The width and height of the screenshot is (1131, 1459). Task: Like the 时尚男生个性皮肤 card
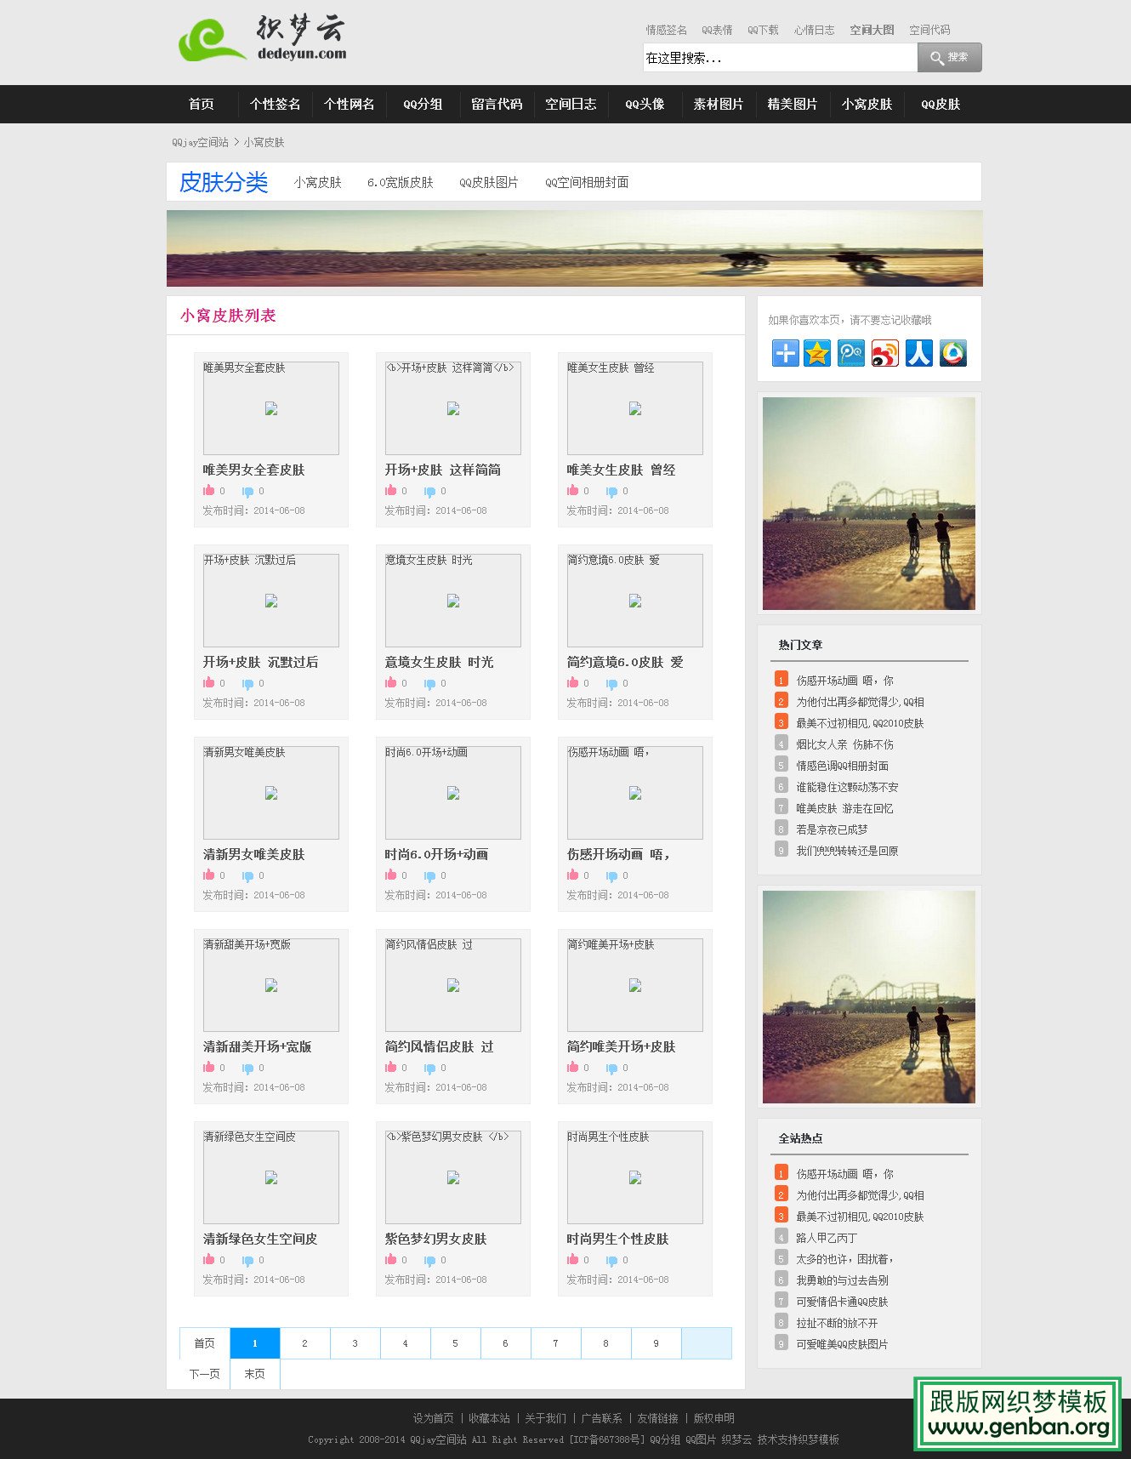click(x=572, y=1259)
